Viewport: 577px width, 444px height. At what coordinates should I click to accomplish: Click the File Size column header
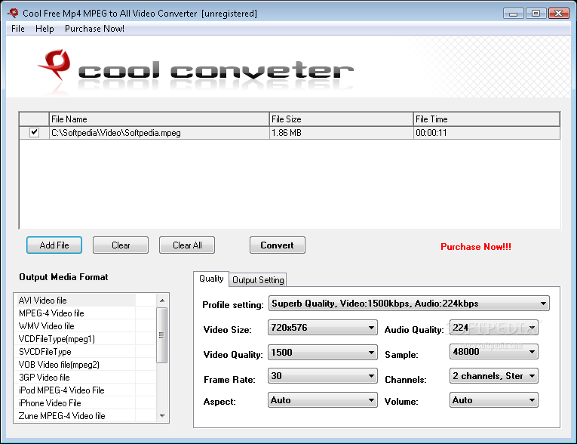click(x=341, y=119)
